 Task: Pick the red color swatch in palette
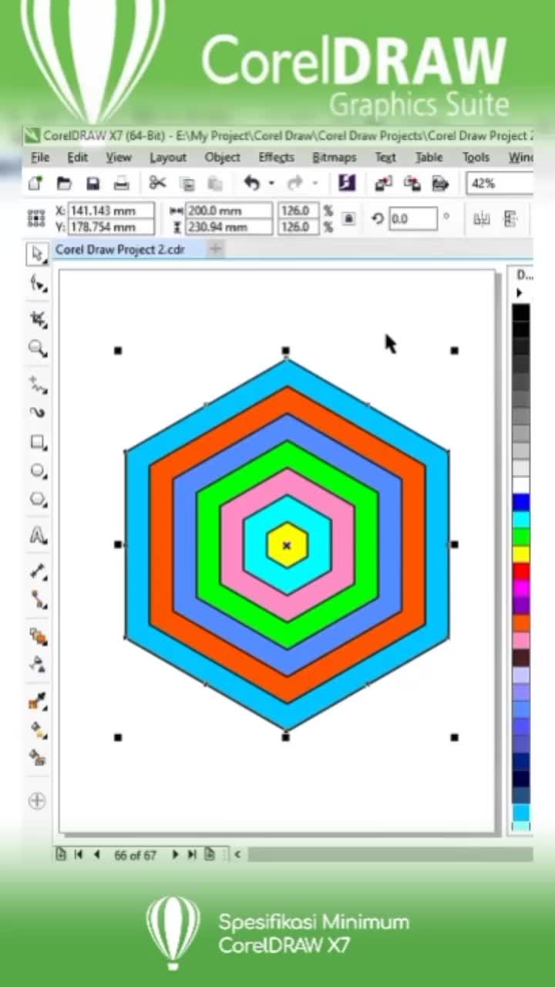click(521, 571)
